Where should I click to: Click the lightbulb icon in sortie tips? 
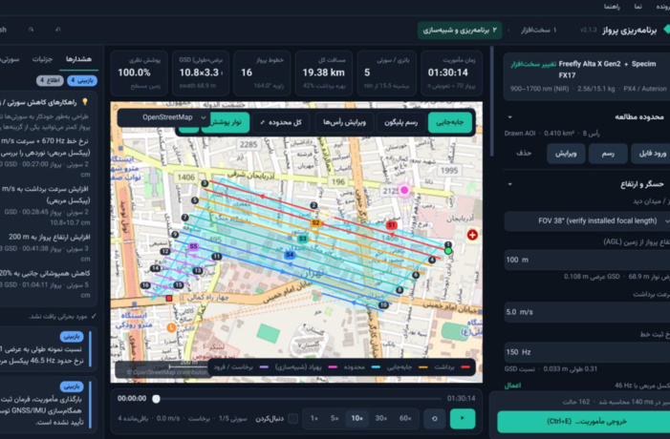(x=85, y=102)
